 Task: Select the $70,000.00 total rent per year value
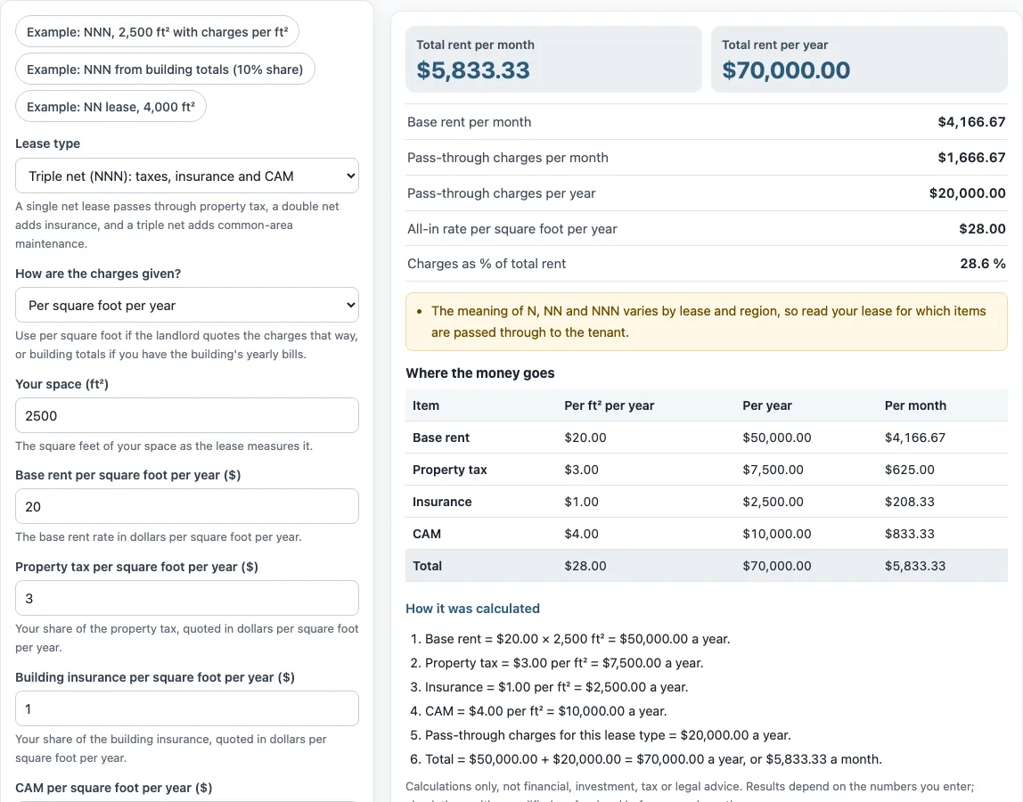coord(786,70)
